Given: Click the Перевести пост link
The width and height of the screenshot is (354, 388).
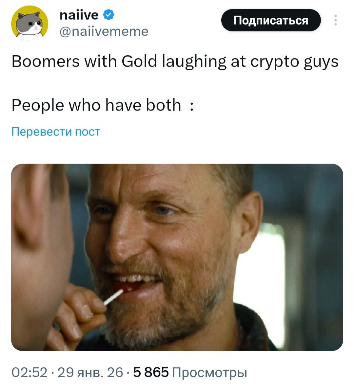Looking at the screenshot, I should [x=55, y=131].
